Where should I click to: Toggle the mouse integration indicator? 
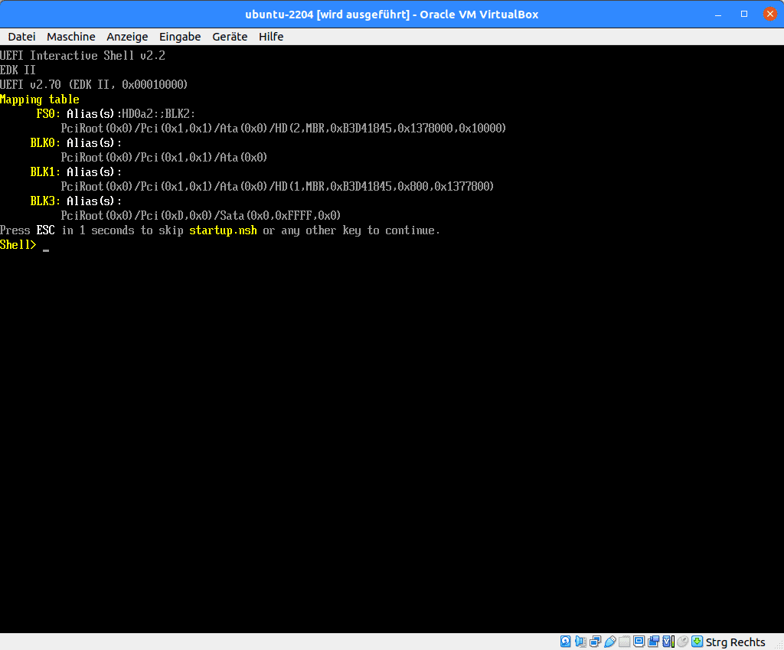pyautogui.click(x=682, y=642)
